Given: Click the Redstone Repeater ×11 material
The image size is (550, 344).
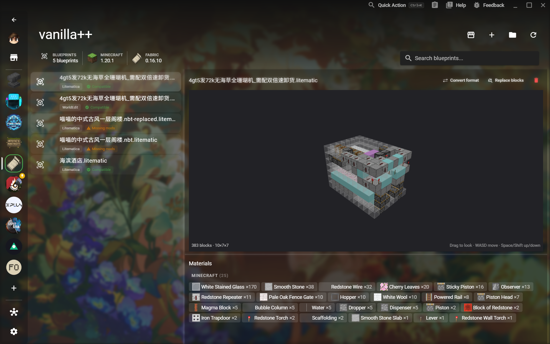Looking at the screenshot, I should [222, 297].
